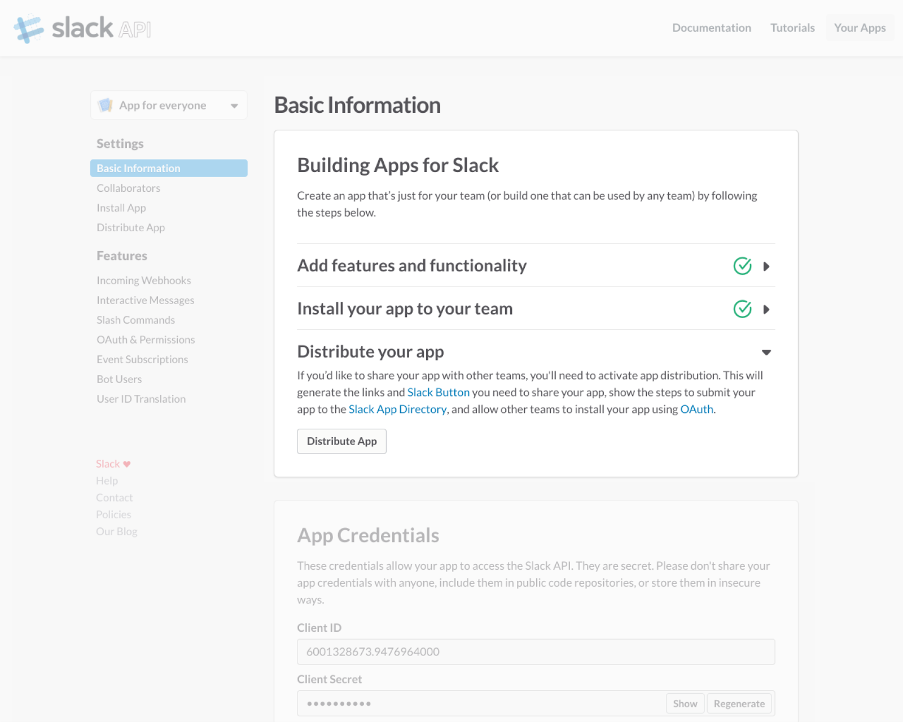Click the Slack API logo icon
Viewport: 903px width, 722px height.
point(28,28)
